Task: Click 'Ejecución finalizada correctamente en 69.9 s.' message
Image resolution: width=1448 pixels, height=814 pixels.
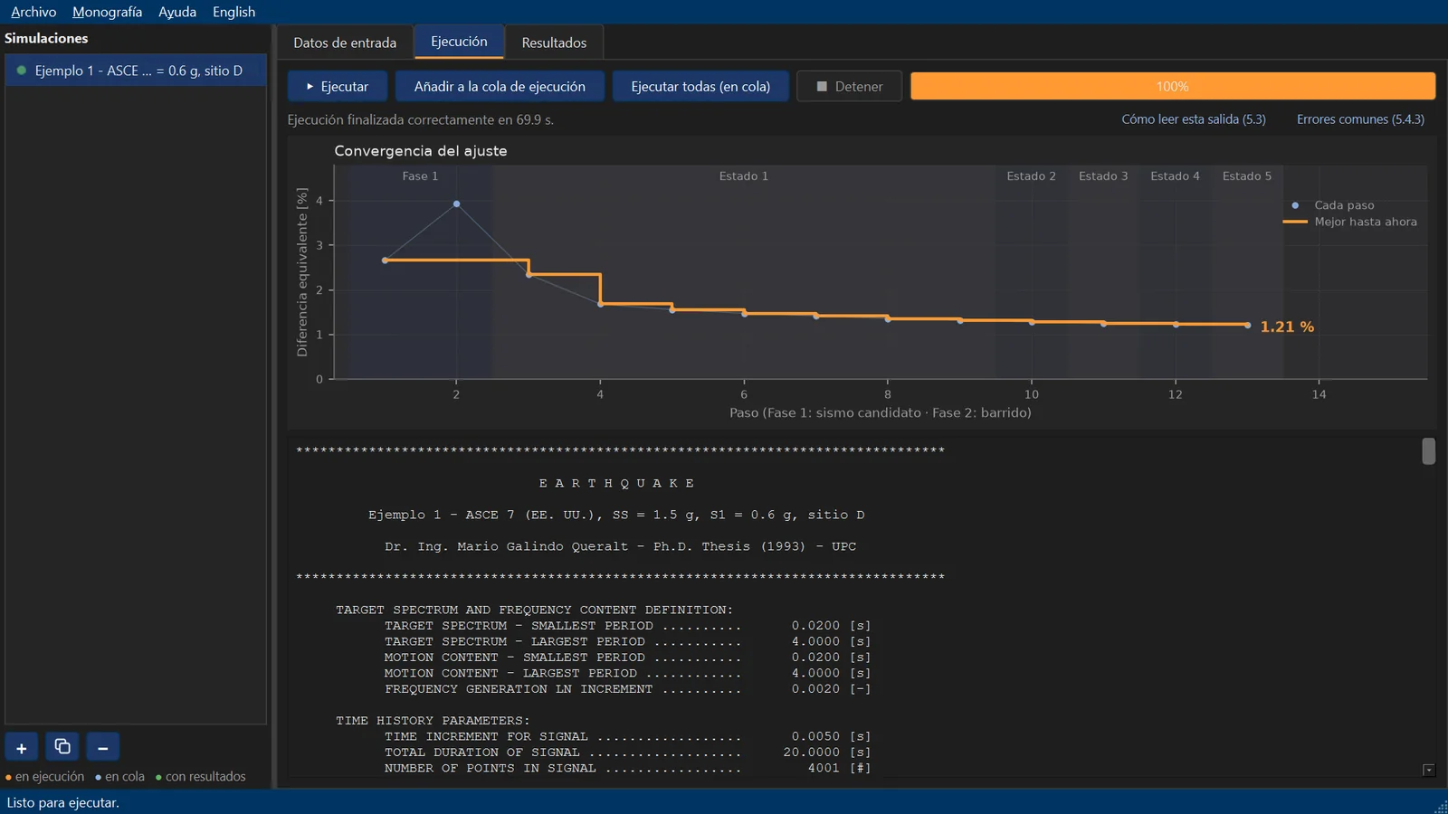Action: [x=421, y=119]
